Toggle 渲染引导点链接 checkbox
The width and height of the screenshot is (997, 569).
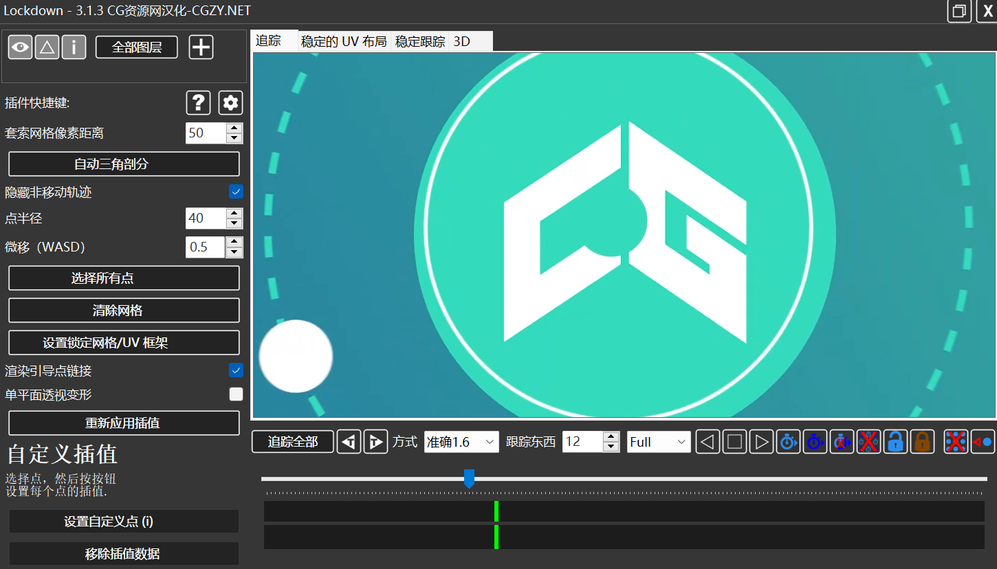236,370
